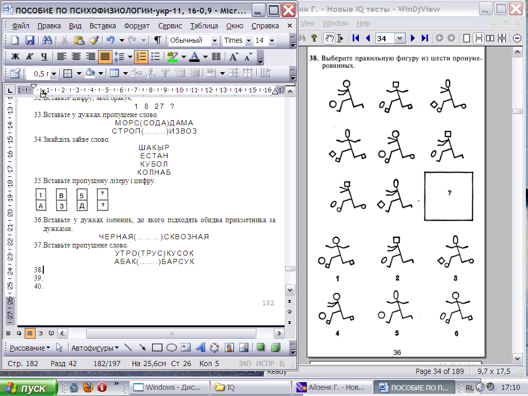Image resolution: width=528 pixels, height=396 pixels.
Task: Click the пуск Start button
Action: (x=28, y=387)
